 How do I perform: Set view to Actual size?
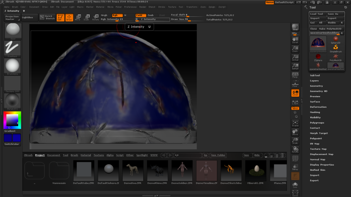pyautogui.click(x=295, y=57)
